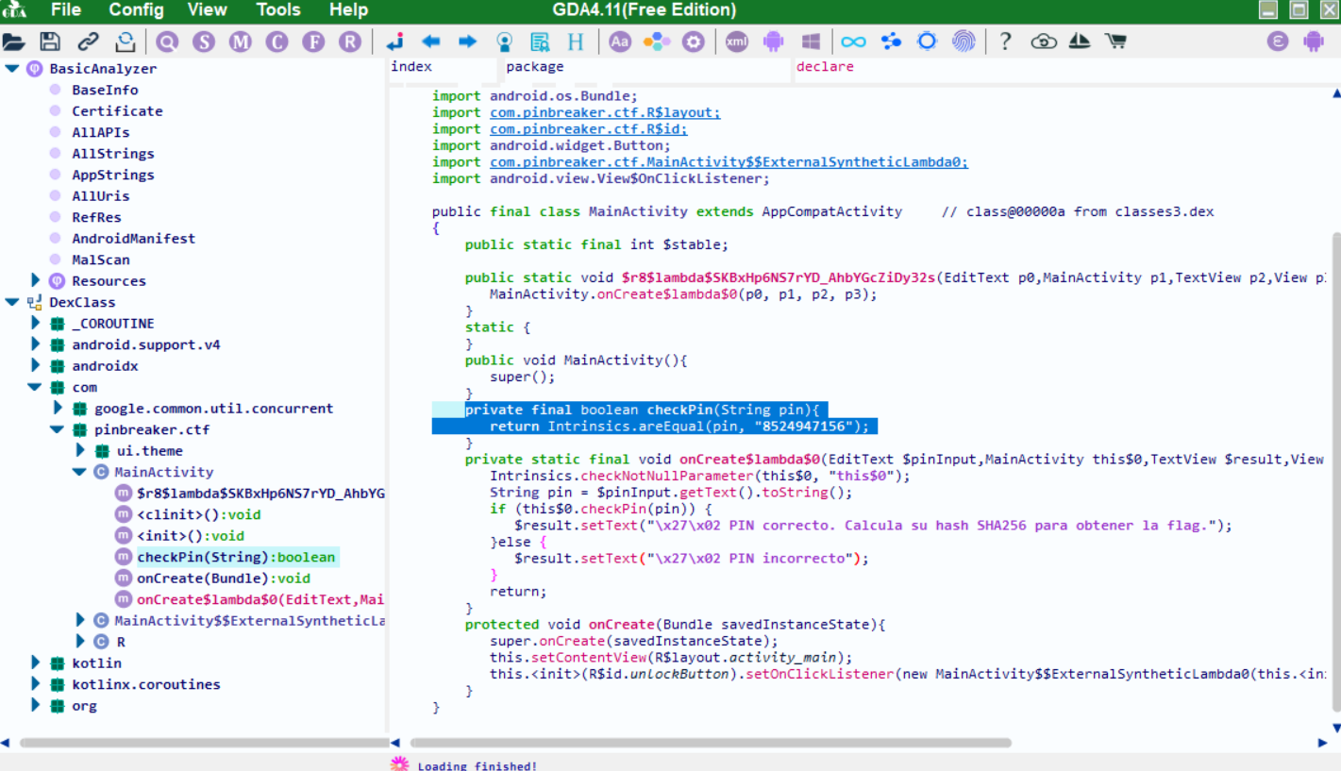The width and height of the screenshot is (1341, 771).
Task: Select onCreate(Bundle):void method
Action: [x=223, y=578]
